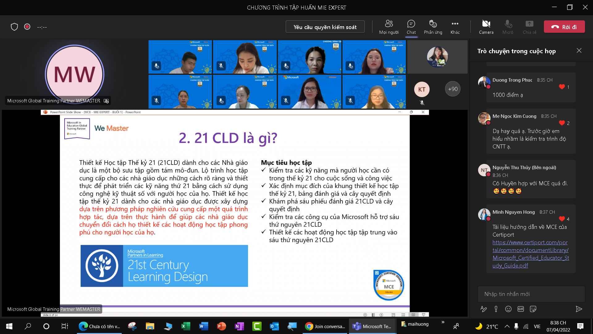Screen dimensions: 593x334
Task: Click the text format icon in chat
Action: (x=483, y=309)
